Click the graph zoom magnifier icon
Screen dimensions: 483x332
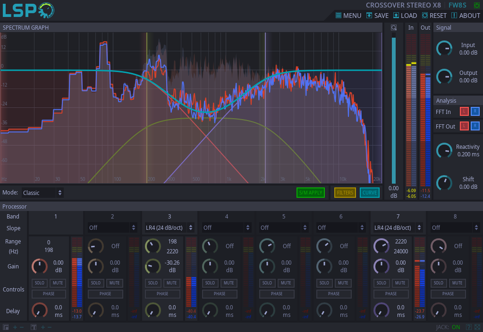394,28
